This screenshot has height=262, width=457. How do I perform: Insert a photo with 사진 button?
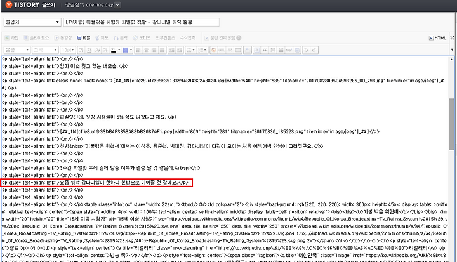[x=11, y=38]
